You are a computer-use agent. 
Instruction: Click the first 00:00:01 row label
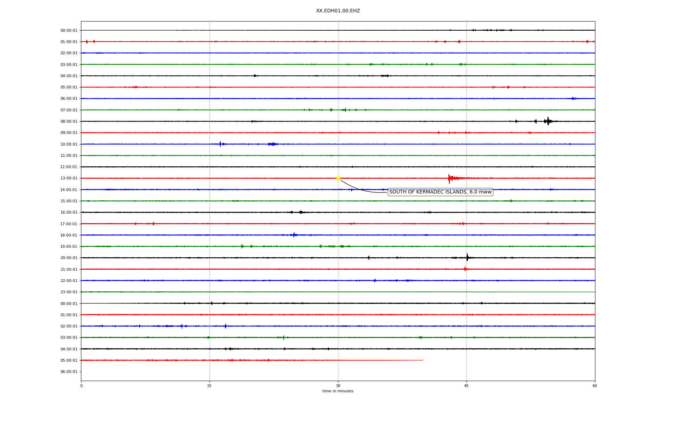(69, 31)
